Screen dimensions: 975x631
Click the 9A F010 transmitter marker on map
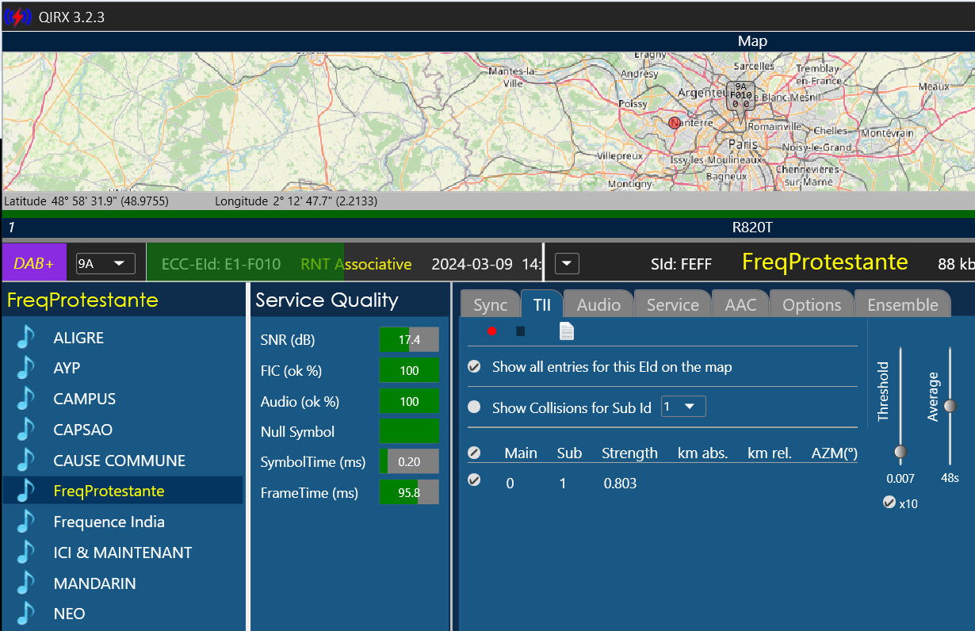pos(741,95)
